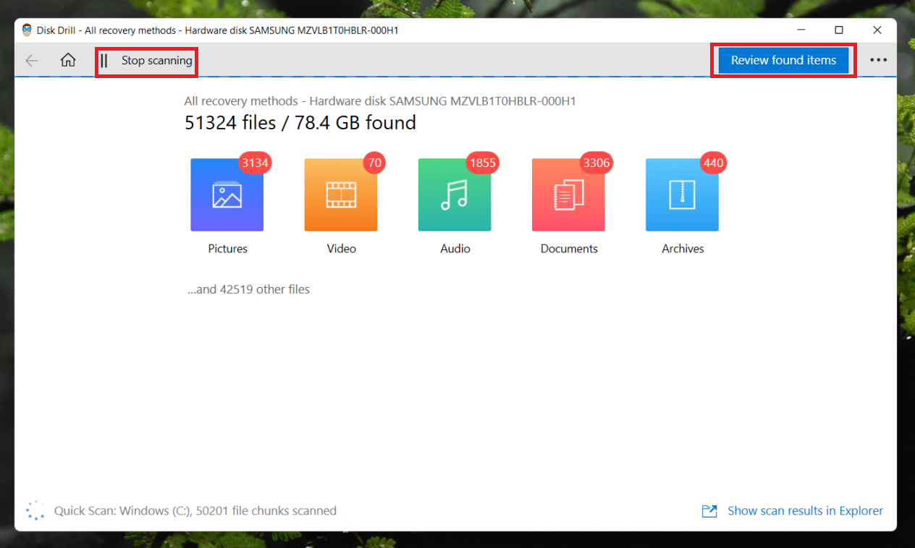Open the Archives category tile

(x=682, y=195)
